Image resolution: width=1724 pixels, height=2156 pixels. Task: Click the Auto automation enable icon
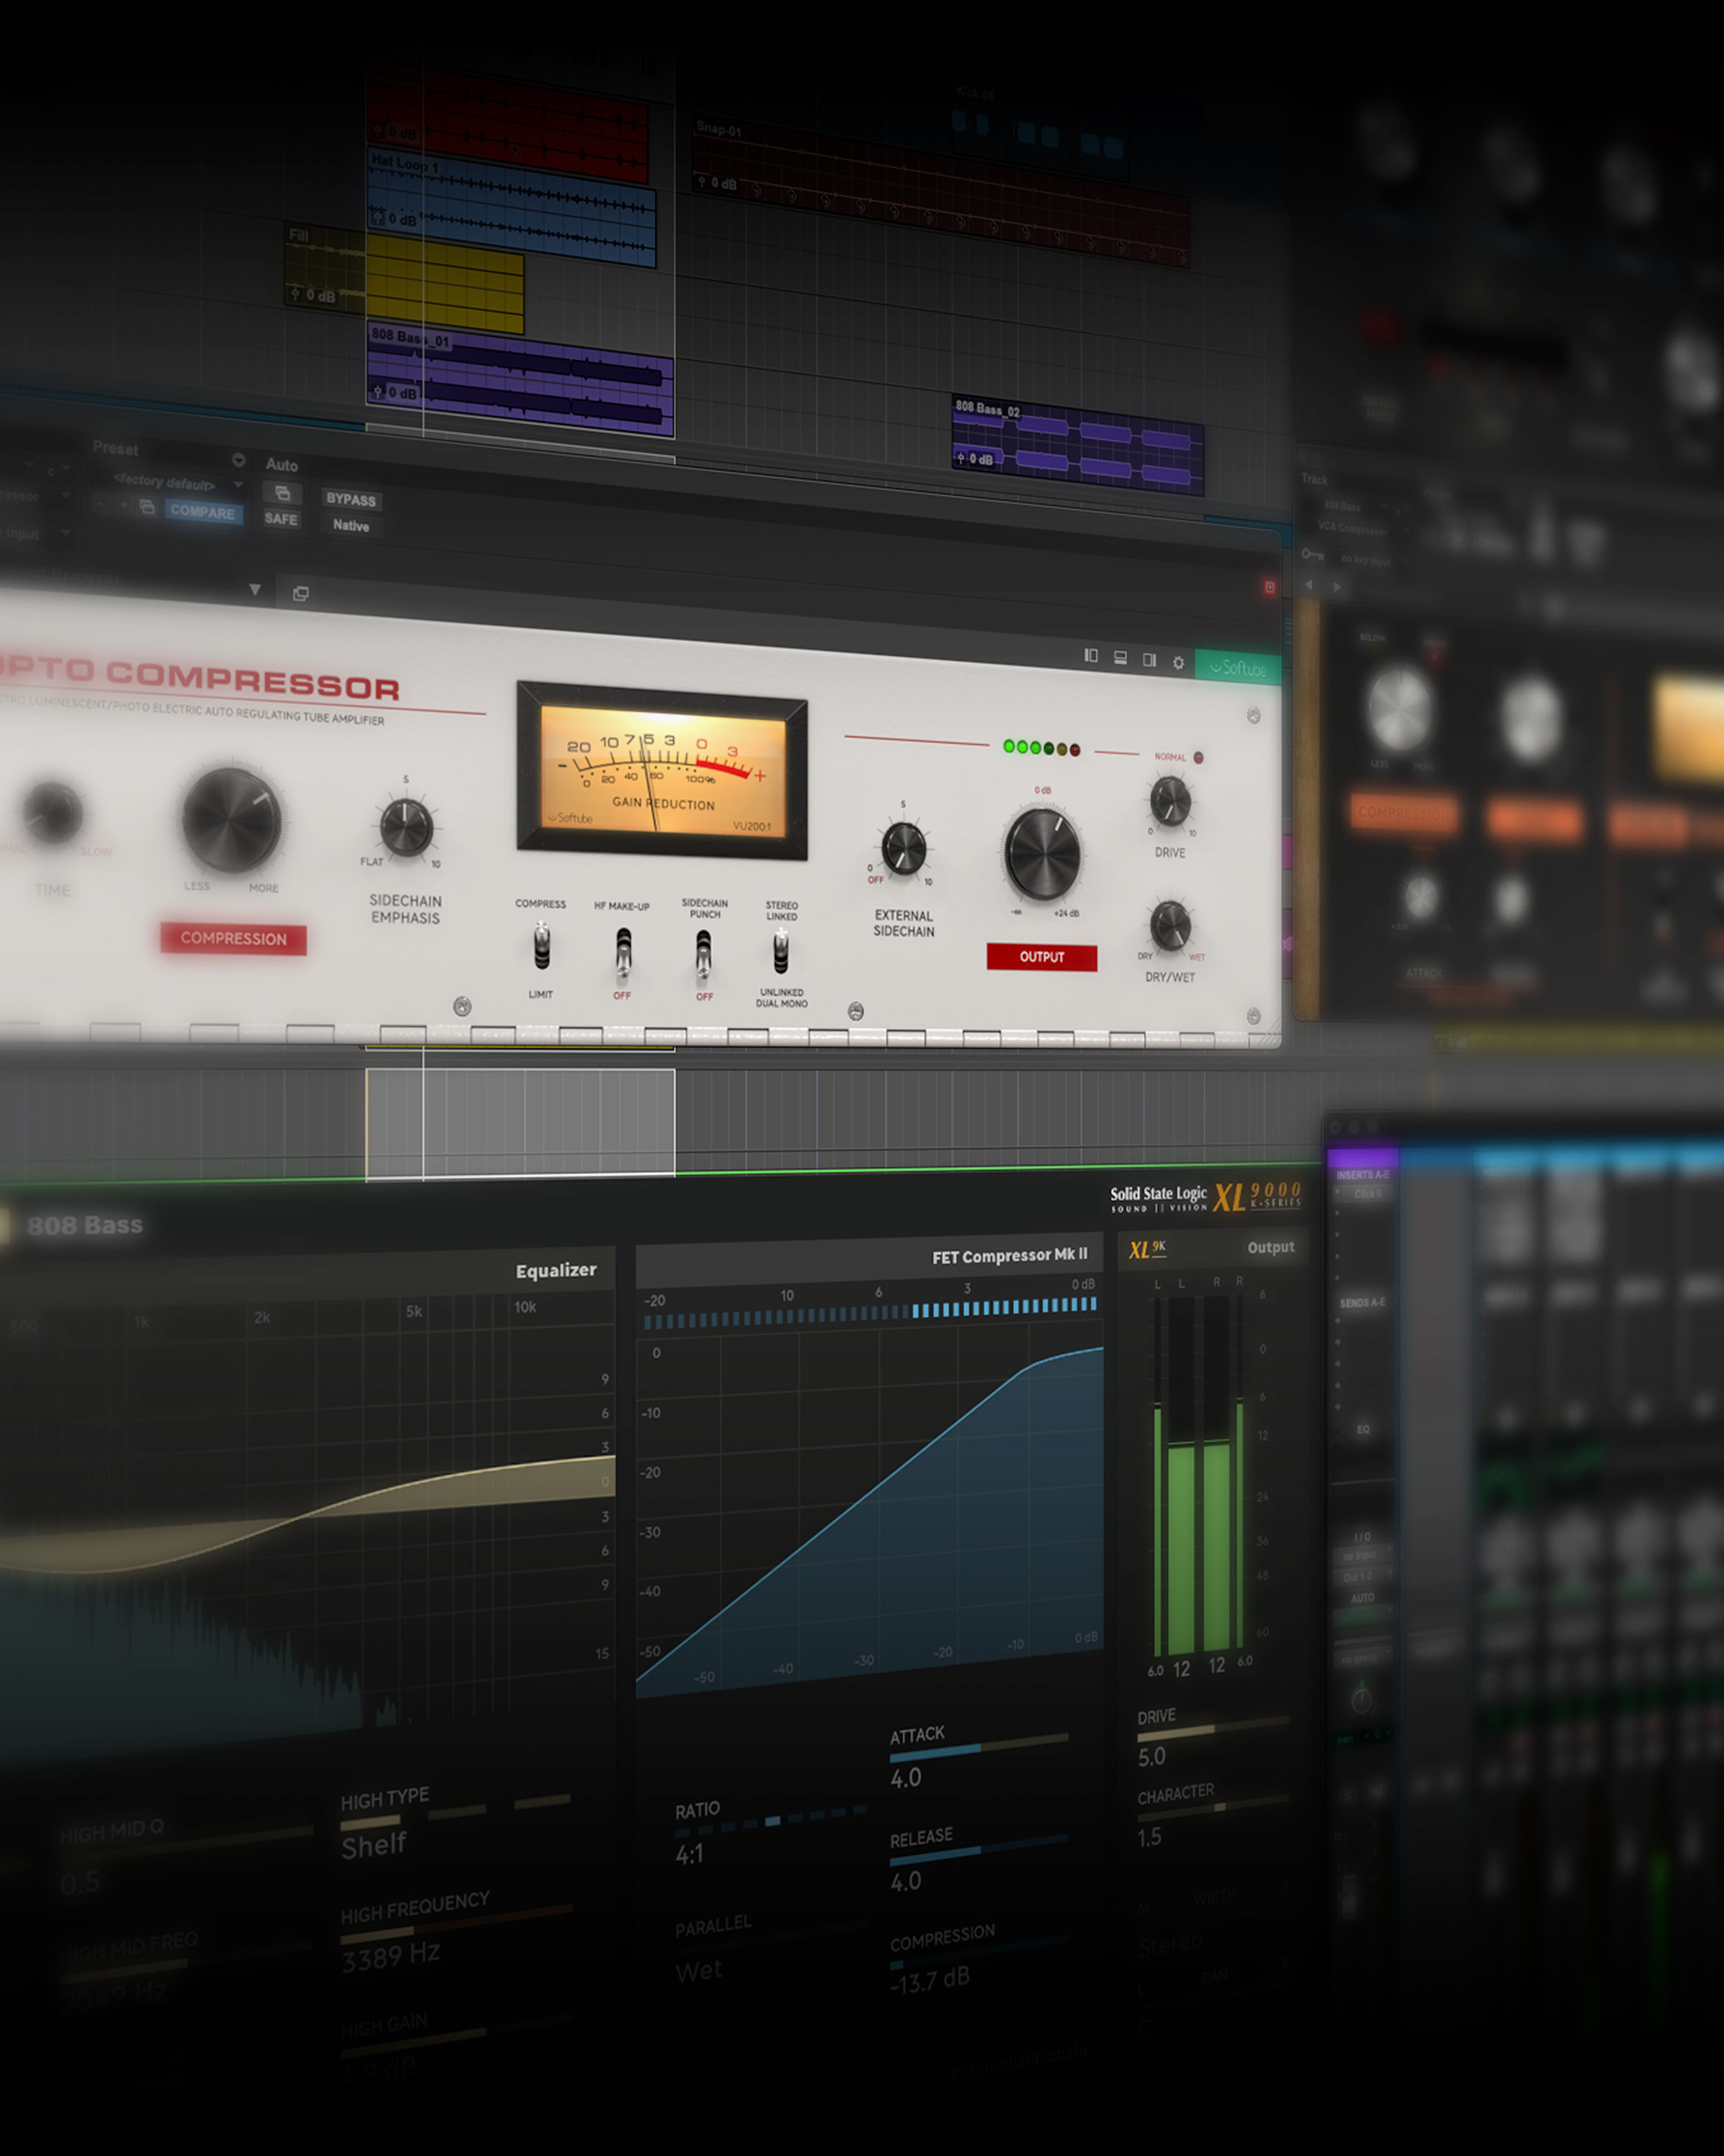(282, 493)
